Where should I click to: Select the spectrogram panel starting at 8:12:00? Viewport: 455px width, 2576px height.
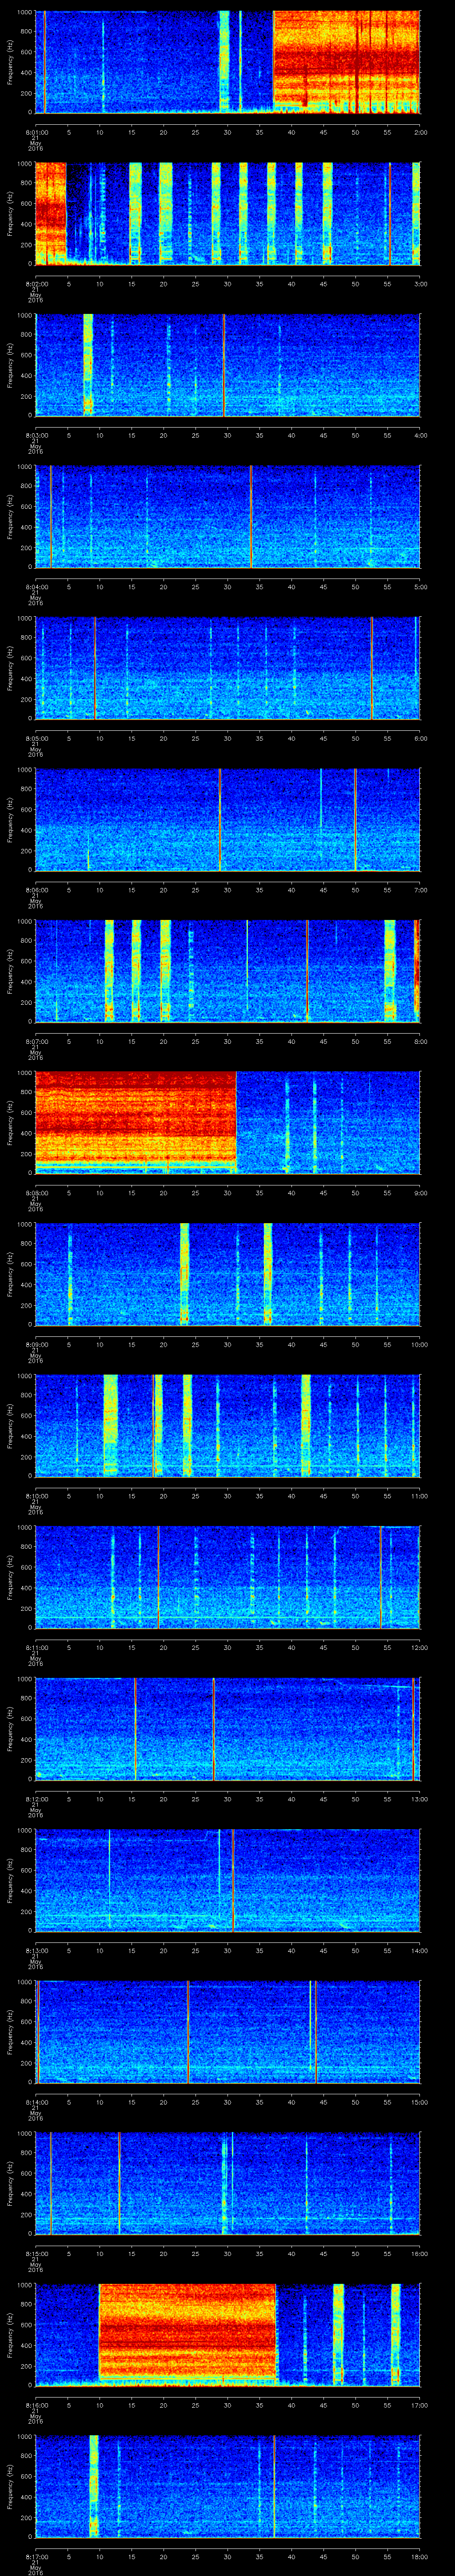227,1728
